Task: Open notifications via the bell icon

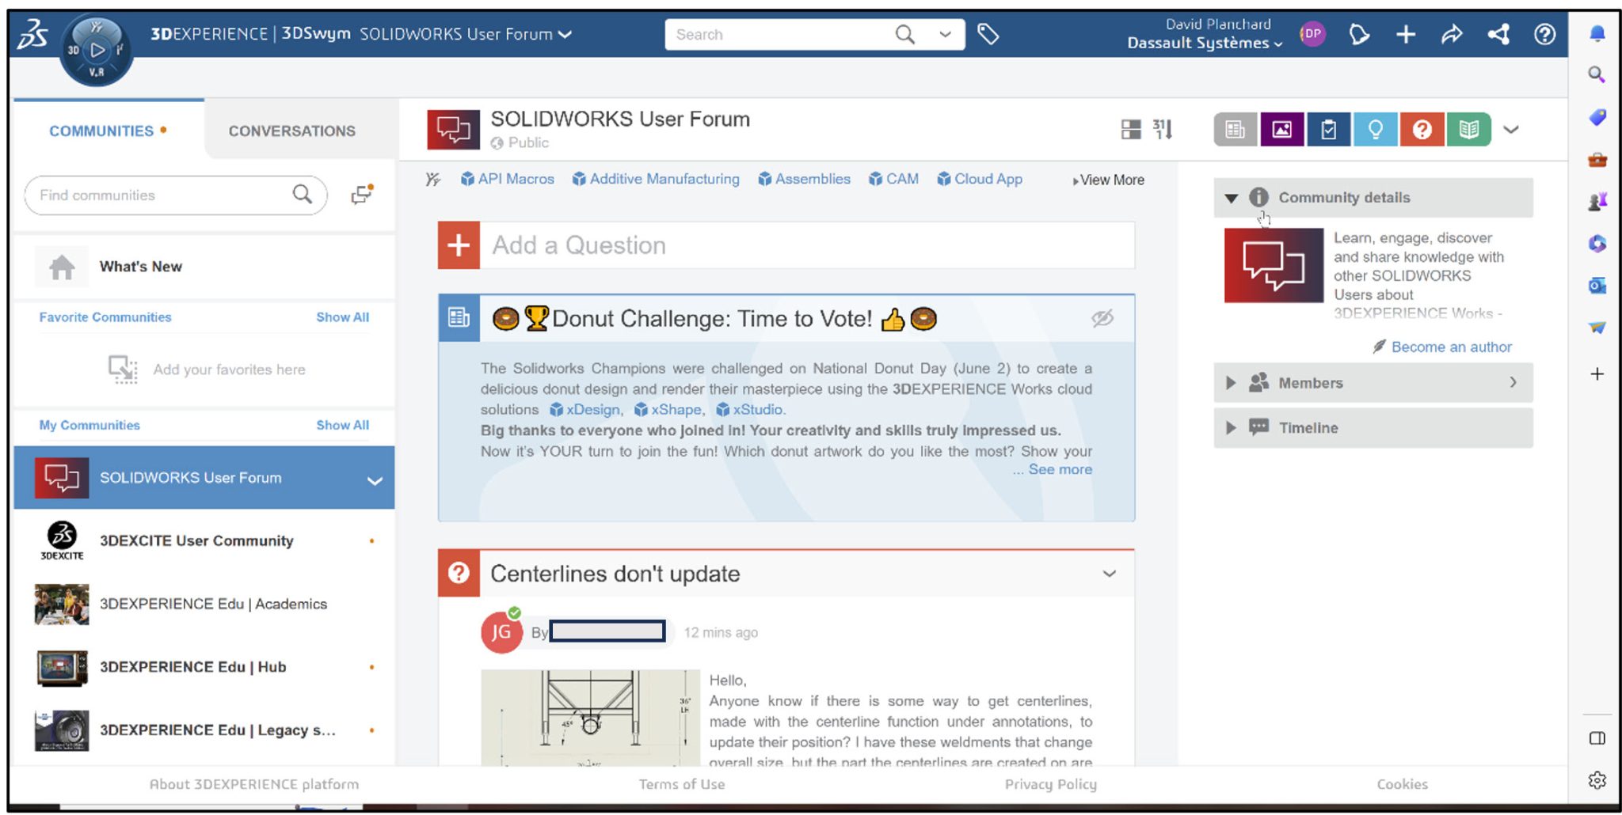Action: tap(1598, 33)
